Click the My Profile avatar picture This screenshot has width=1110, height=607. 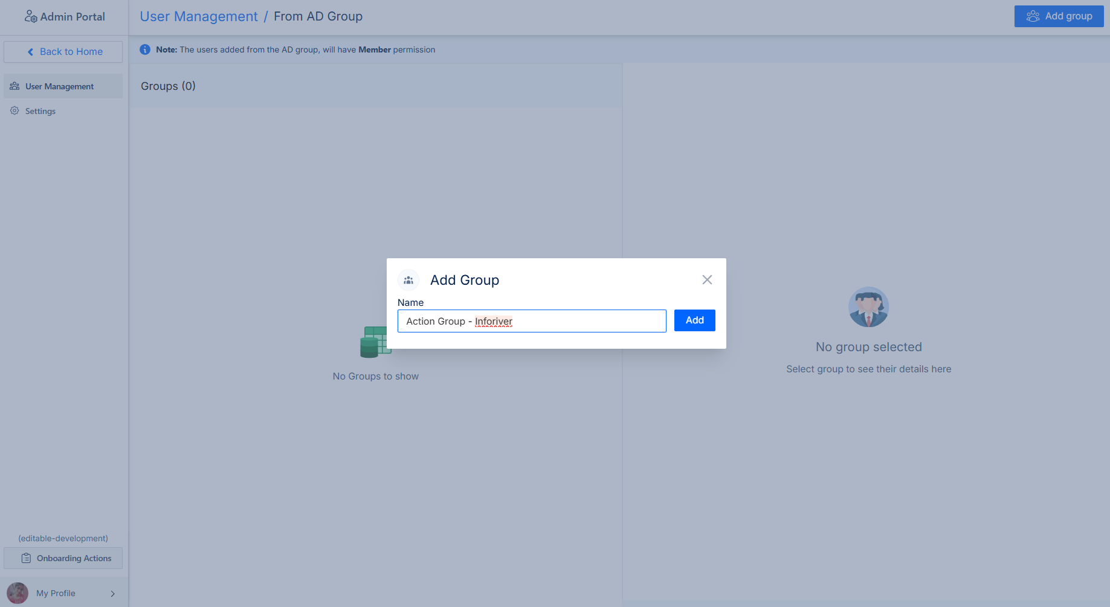click(x=18, y=593)
